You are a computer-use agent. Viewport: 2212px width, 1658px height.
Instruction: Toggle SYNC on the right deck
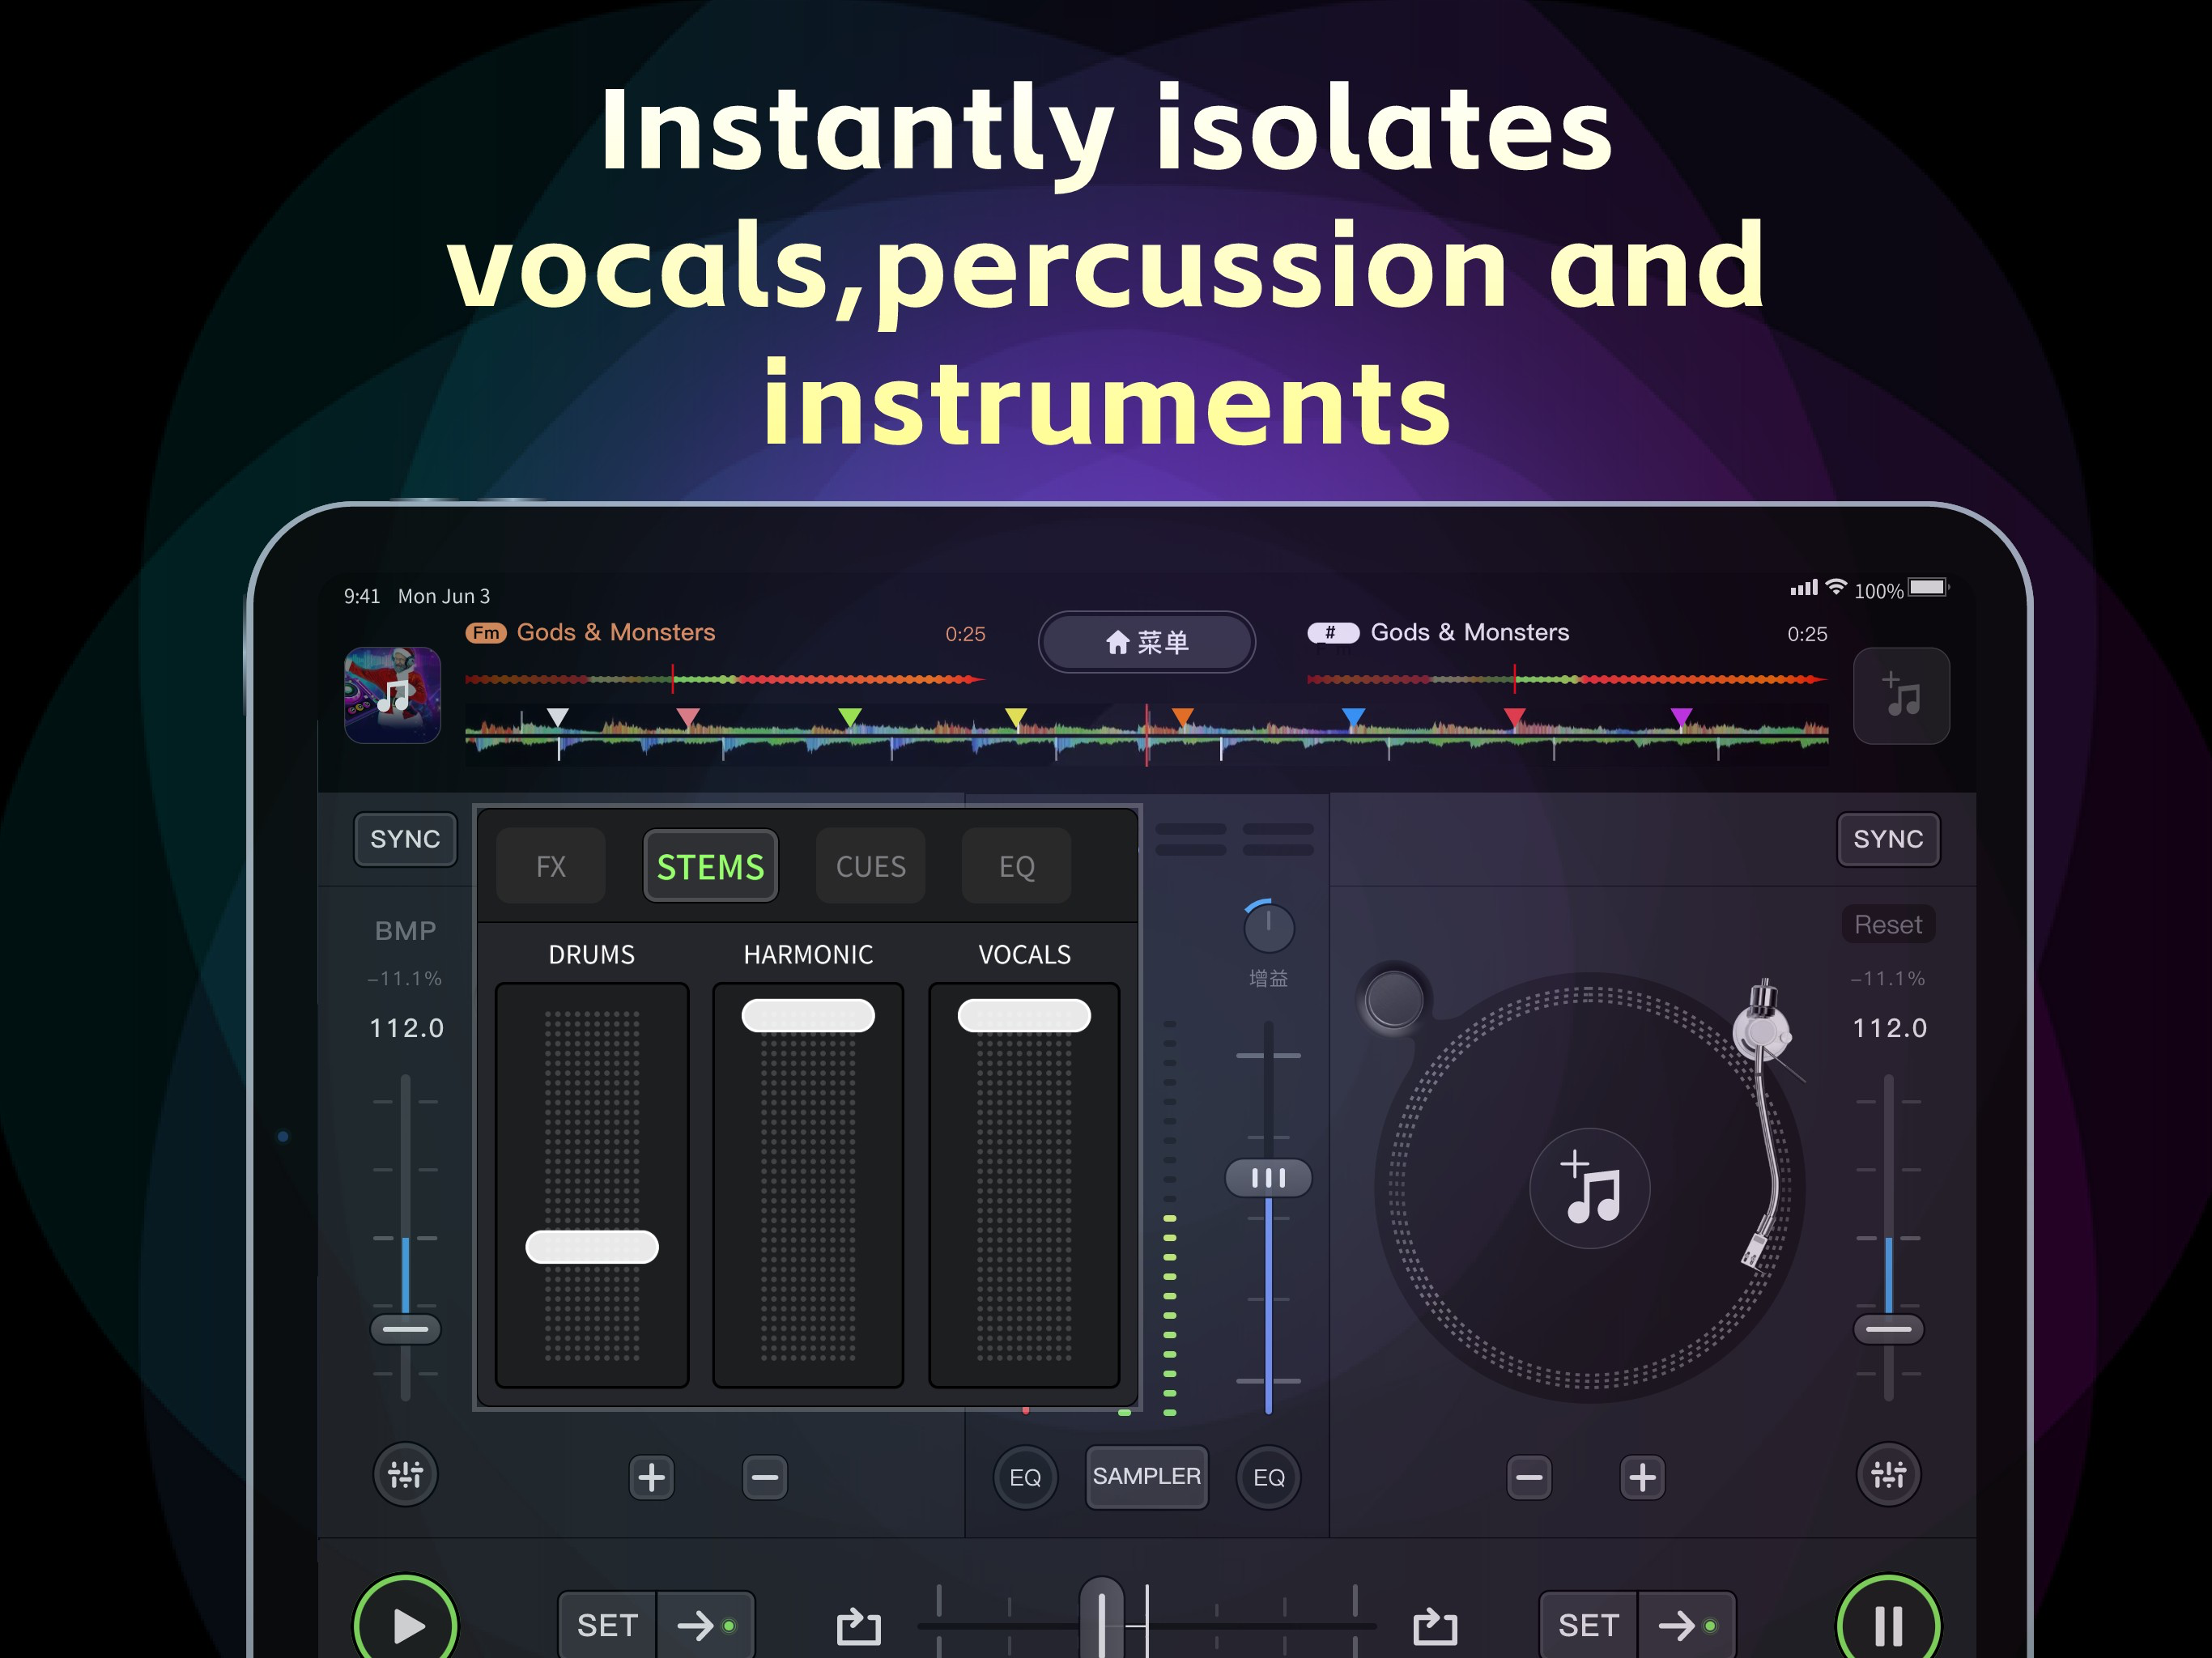[x=1887, y=839]
